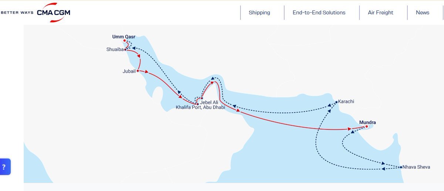Click the Khalifa Port, Abu Dhabi label

(200, 108)
